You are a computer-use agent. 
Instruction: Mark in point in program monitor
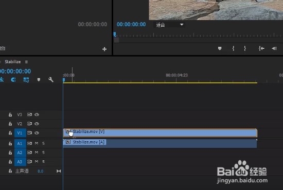[234, 48]
